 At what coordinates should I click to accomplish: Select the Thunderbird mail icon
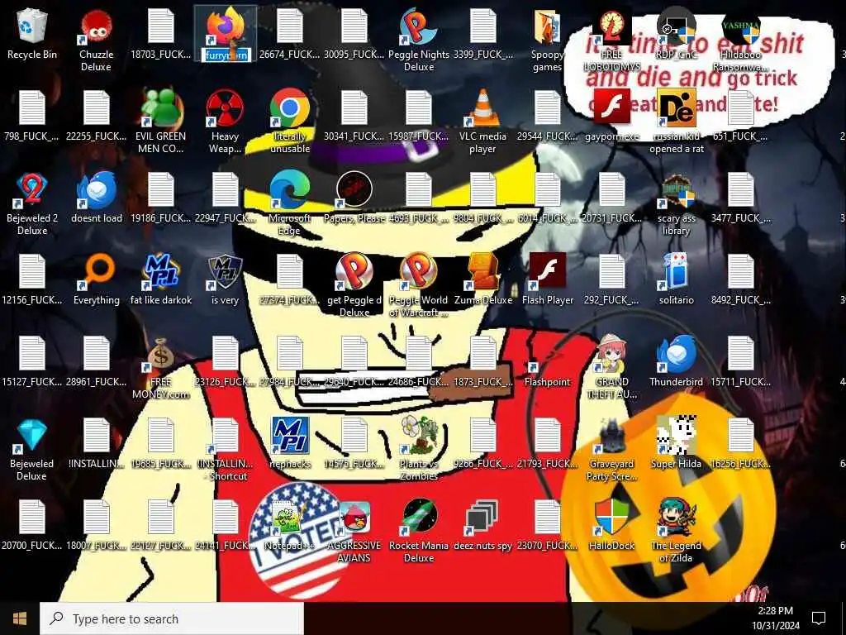[676, 354]
